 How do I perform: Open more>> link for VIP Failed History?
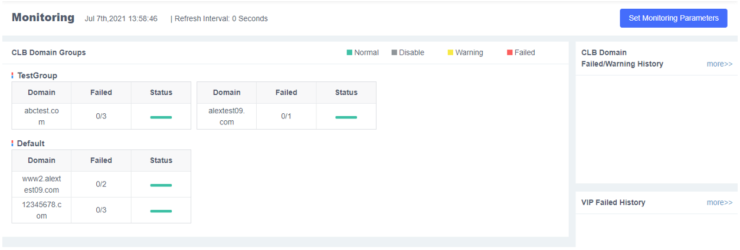click(719, 202)
